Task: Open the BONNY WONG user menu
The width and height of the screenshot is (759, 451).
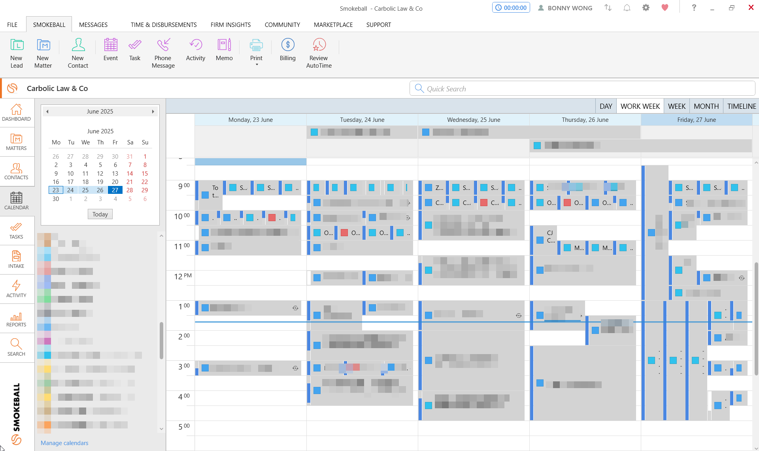Action: pos(565,8)
